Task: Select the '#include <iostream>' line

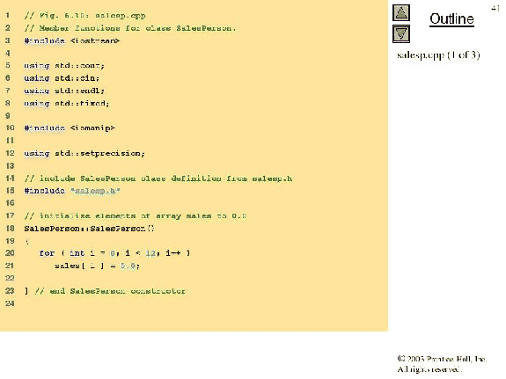Action: tap(71, 41)
